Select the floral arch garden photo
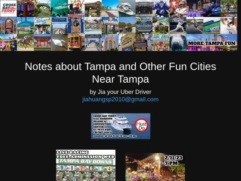 (x=42, y=8)
